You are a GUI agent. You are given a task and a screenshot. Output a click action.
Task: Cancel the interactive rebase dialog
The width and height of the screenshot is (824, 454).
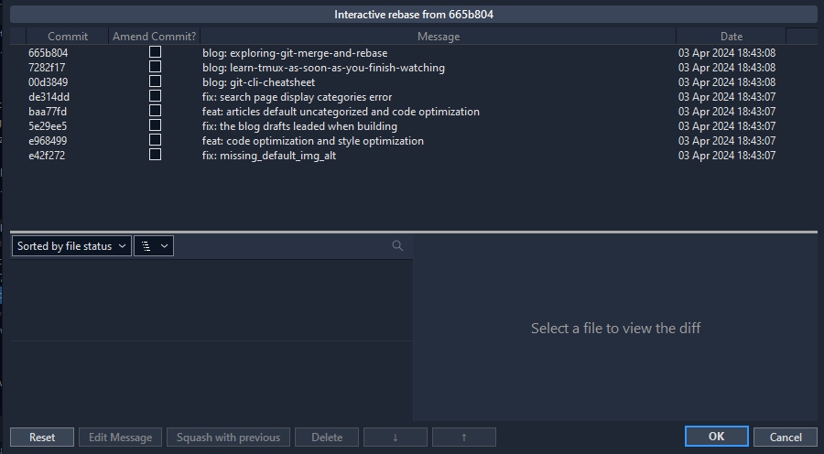(785, 437)
